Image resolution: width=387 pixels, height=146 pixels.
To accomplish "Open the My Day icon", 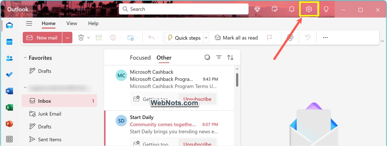I will pyautogui.click(x=274, y=9).
